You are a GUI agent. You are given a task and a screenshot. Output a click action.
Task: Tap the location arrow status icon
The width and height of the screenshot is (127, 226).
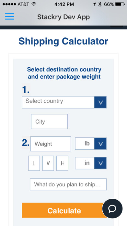94,4
